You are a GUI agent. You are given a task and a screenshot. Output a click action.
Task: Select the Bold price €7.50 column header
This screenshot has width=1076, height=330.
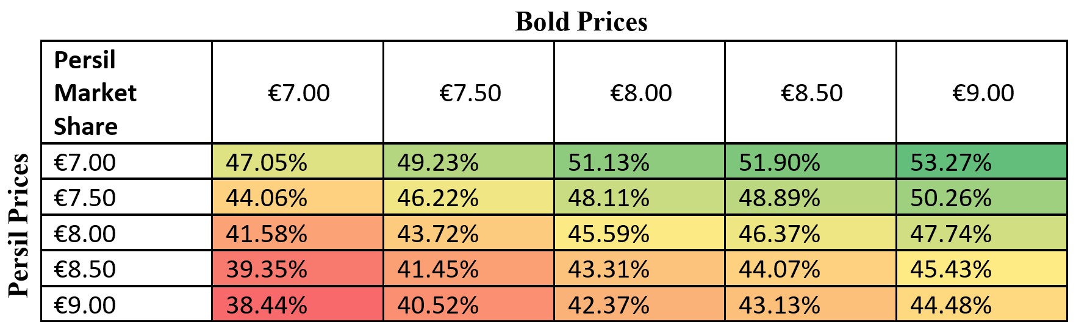(x=469, y=93)
